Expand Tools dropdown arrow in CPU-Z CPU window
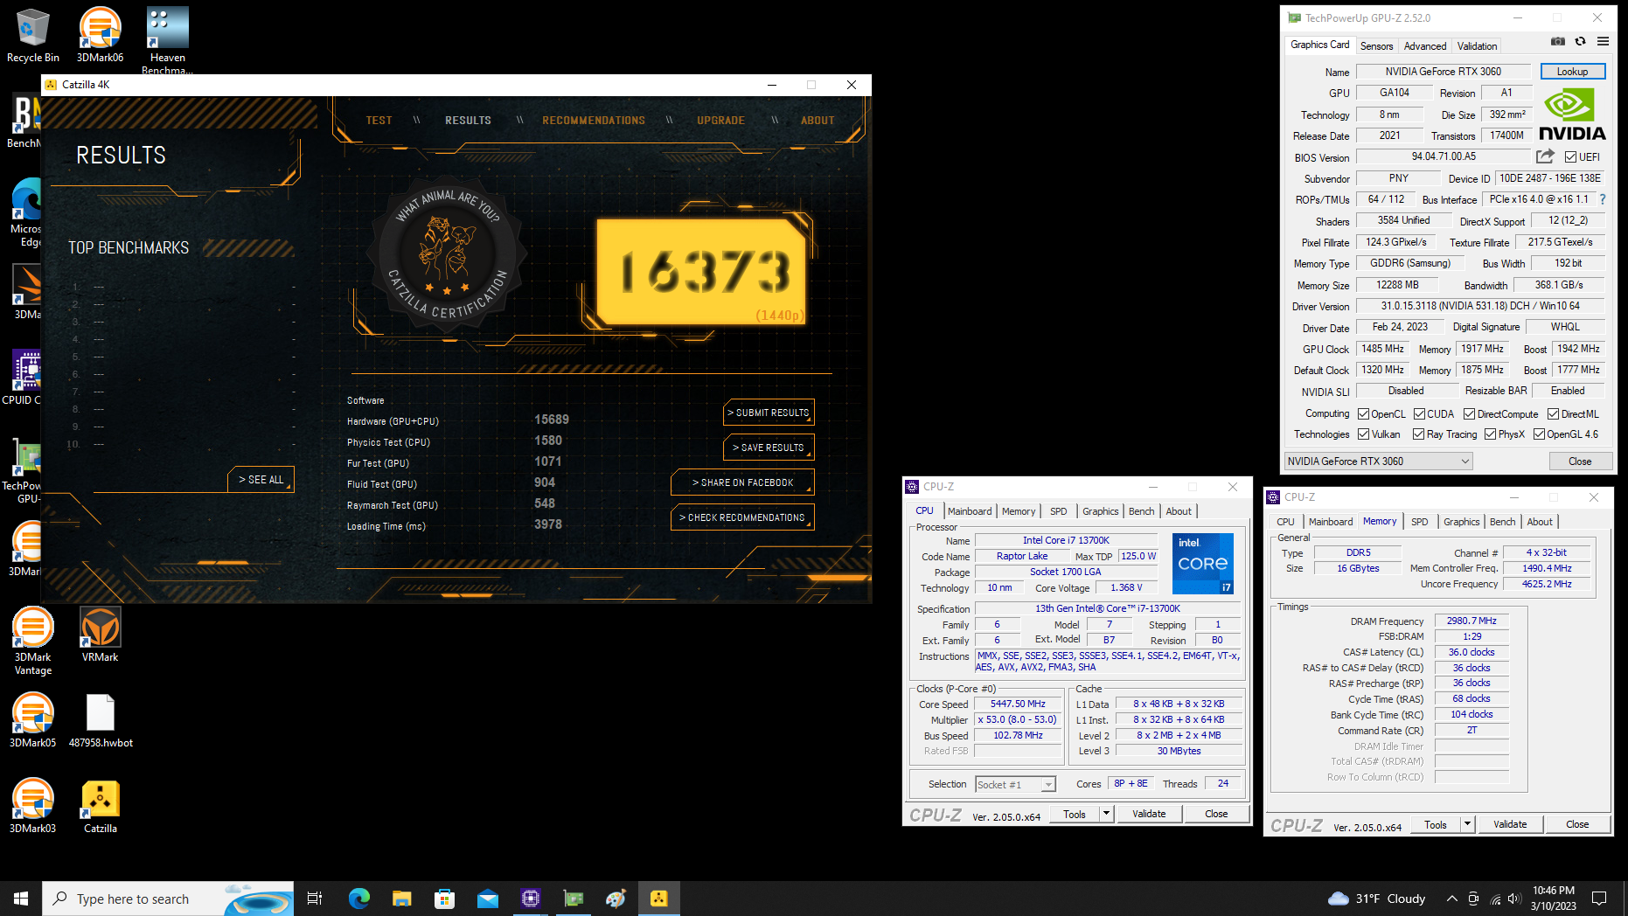Screen dimensions: 1628x916 tap(1106, 814)
